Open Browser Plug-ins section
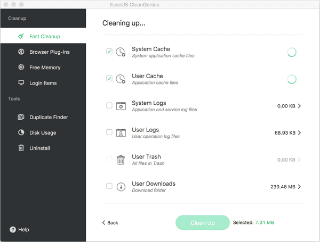This screenshot has height=242, width=320. coord(43,52)
